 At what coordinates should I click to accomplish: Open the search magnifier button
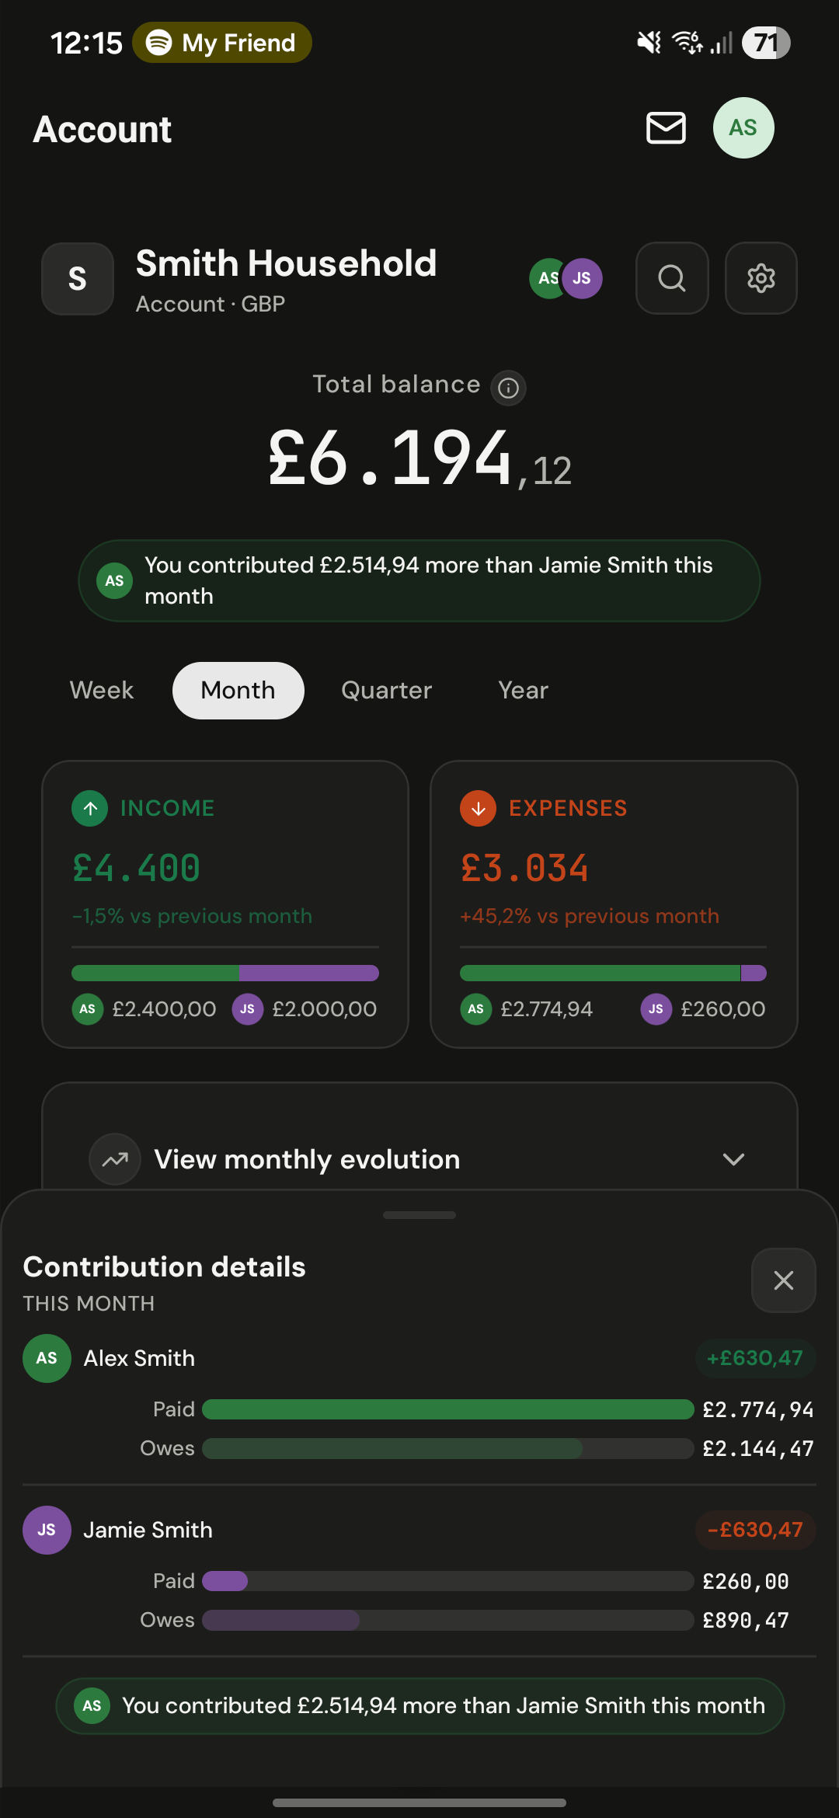click(672, 278)
